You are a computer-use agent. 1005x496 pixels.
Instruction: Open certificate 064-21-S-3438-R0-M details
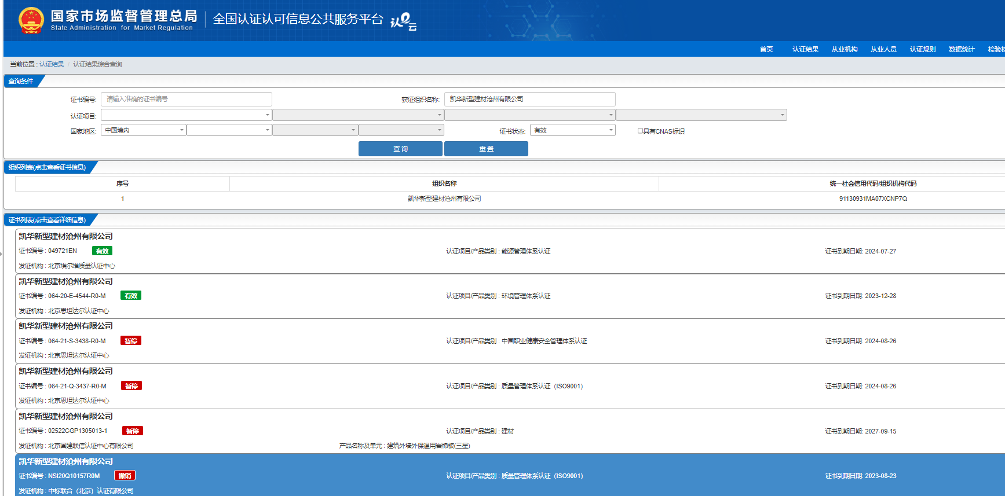[510, 341]
